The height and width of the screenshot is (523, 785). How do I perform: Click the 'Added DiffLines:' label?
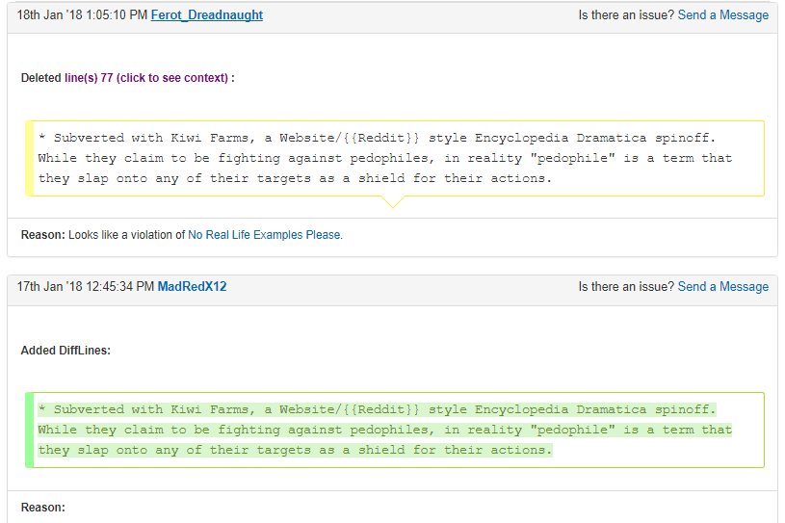tap(65, 351)
